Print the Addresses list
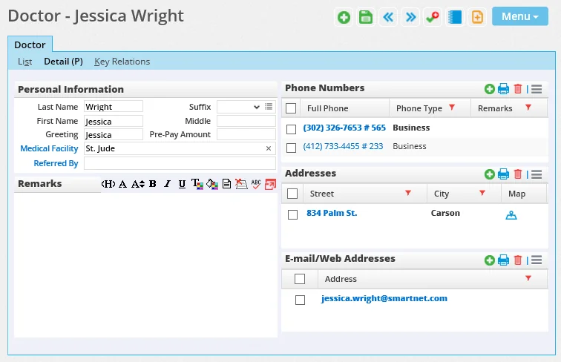 point(503,174)
